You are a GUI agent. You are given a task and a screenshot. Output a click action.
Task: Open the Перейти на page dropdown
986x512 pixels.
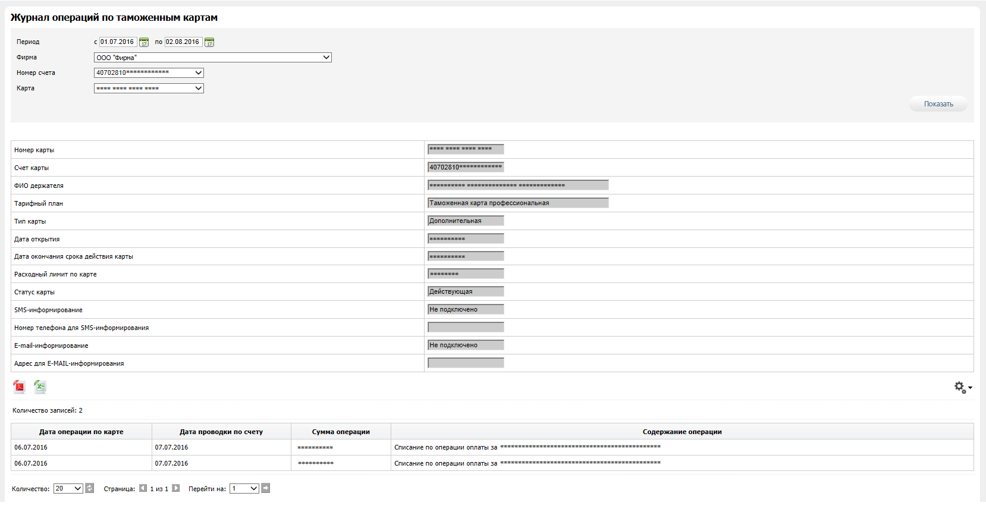[x=244, y=488]
